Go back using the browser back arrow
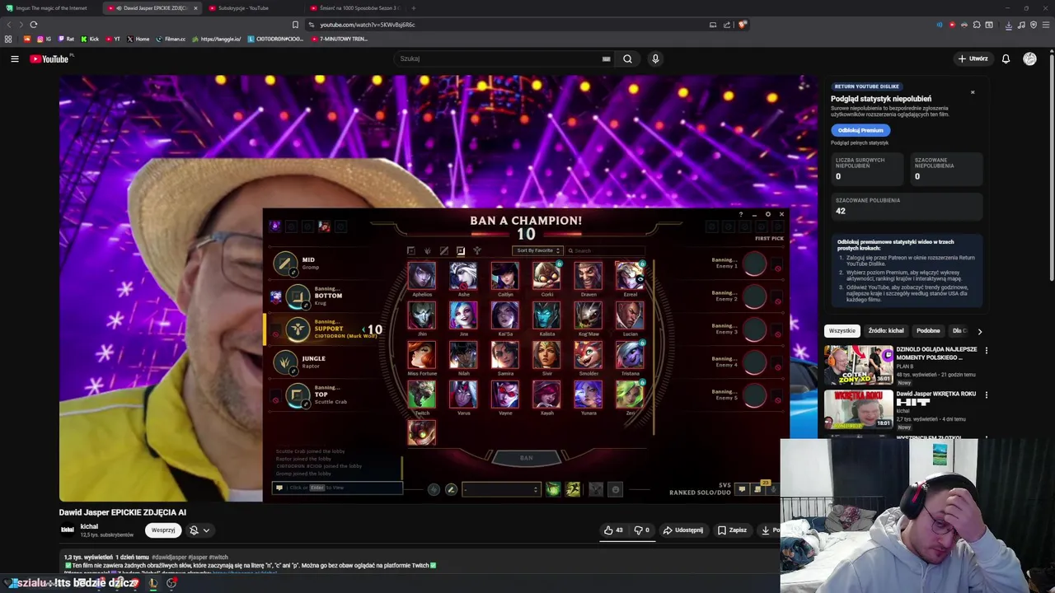Image resolution: width=1055 pixels, height=593 pixels. point(9,25)
